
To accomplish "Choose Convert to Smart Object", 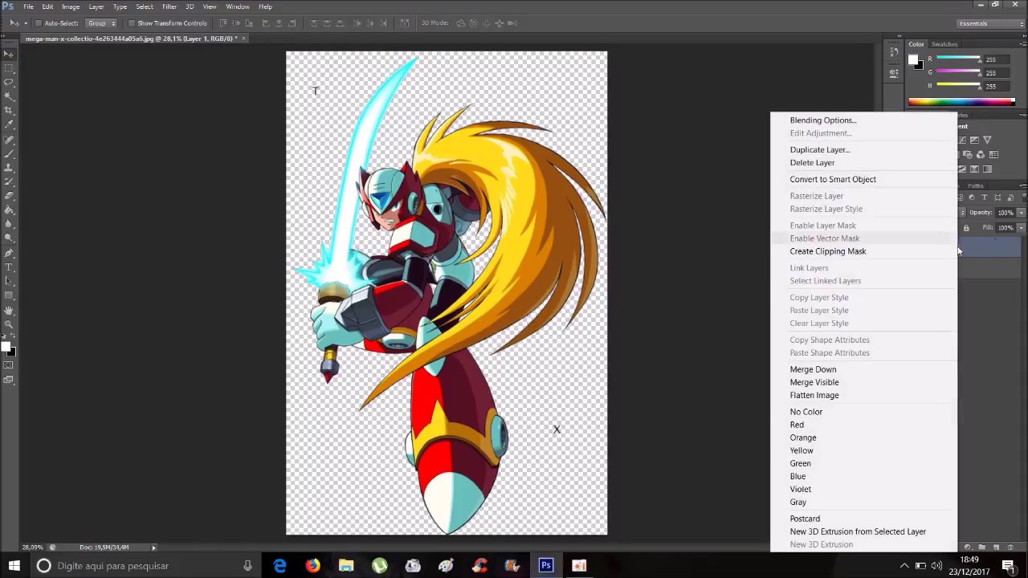I will [x=833, y=179].
